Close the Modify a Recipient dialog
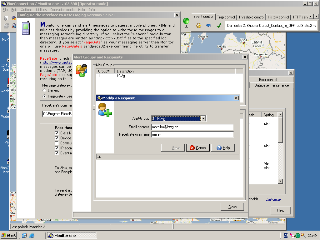This screenshot has width=320, height=240. [x=236, y=98]
